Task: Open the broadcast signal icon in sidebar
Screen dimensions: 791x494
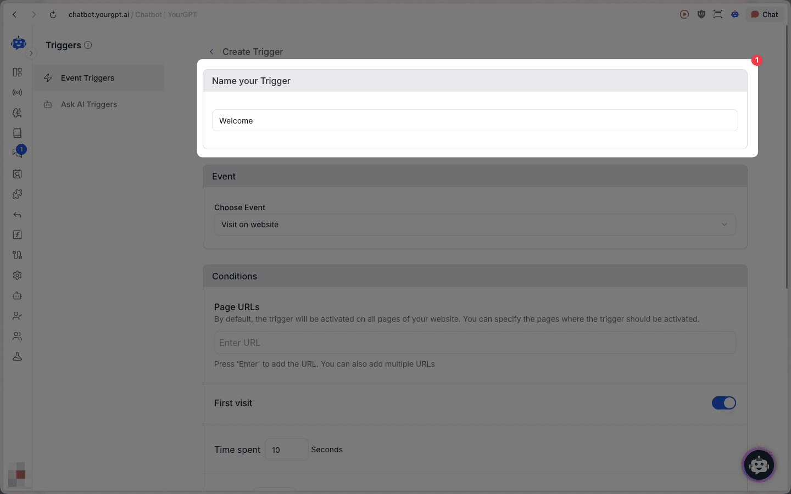Action: tap(17, 93)
